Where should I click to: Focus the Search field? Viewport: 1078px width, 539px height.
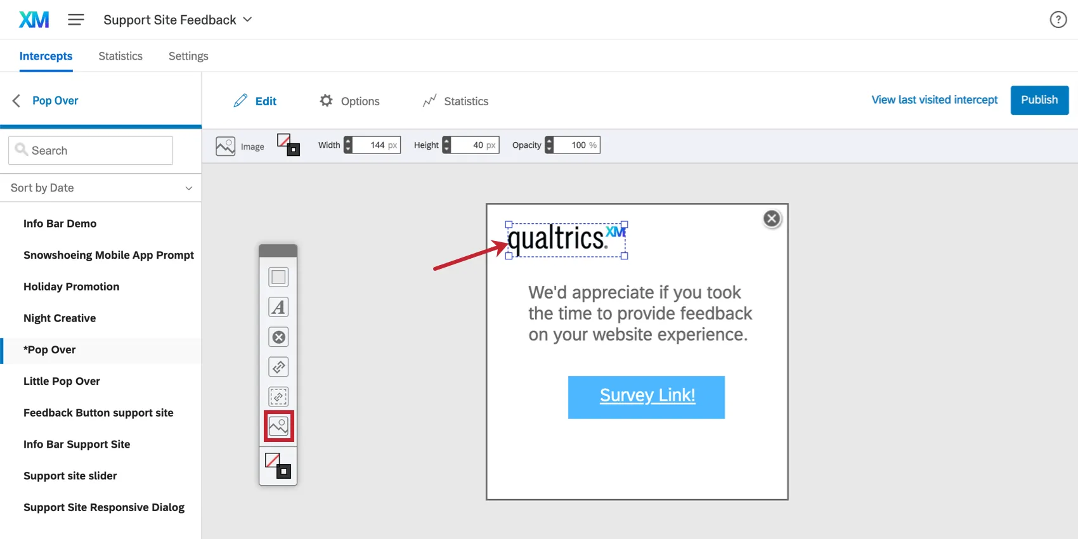[91, 150]
